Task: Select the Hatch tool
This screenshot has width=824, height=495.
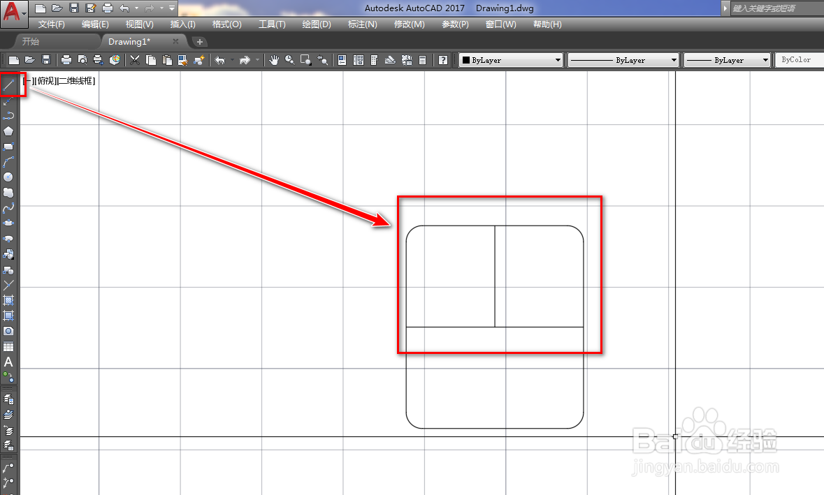Action: (x=8, y=300)
